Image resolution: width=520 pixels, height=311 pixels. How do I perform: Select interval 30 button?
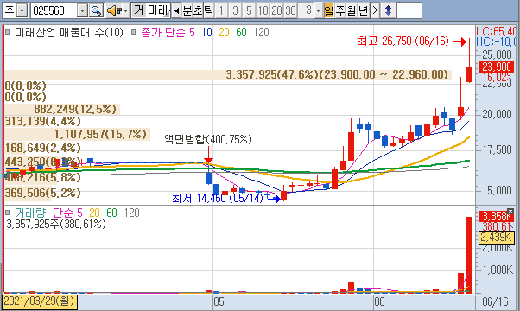point(290,10)
